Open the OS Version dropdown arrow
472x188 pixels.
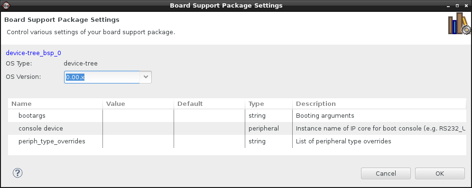point(146,77)
